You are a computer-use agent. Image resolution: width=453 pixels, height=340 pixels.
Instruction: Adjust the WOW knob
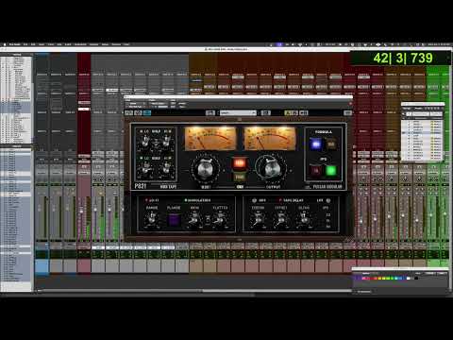[x=194, y=218]
